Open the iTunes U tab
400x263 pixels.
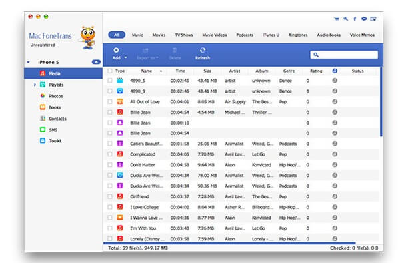pos(271,35)
